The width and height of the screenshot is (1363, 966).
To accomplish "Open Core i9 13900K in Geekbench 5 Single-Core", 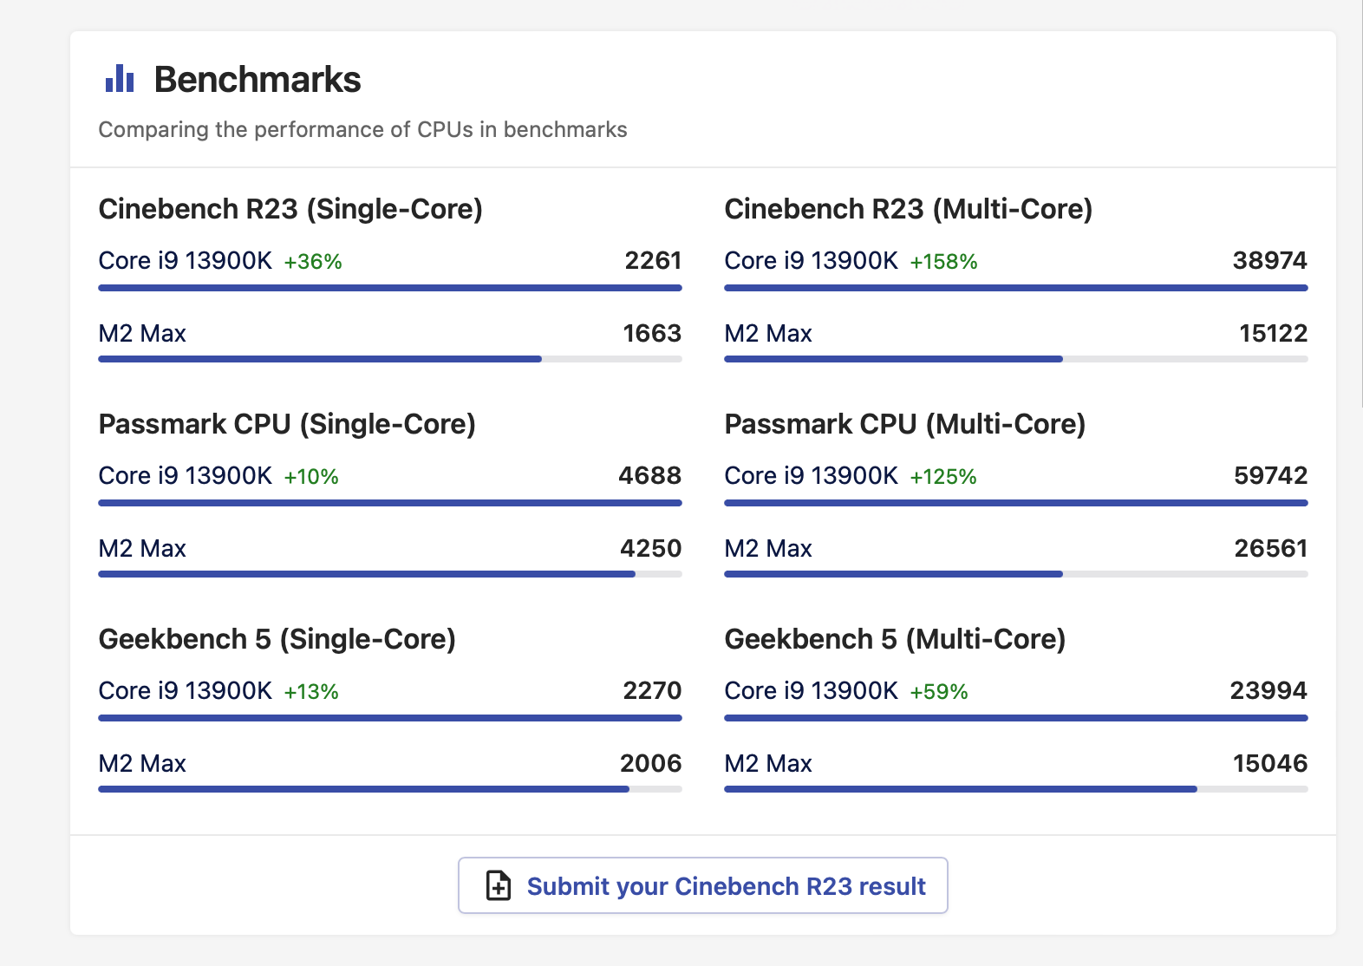I will pyautogui.click(x=186, y=691).
